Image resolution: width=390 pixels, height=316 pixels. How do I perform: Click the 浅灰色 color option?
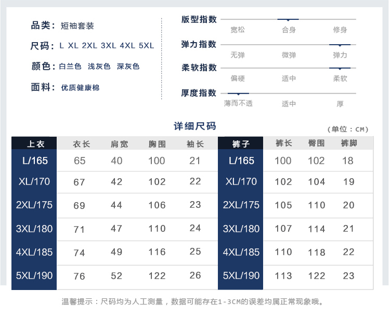coord(99,67)
